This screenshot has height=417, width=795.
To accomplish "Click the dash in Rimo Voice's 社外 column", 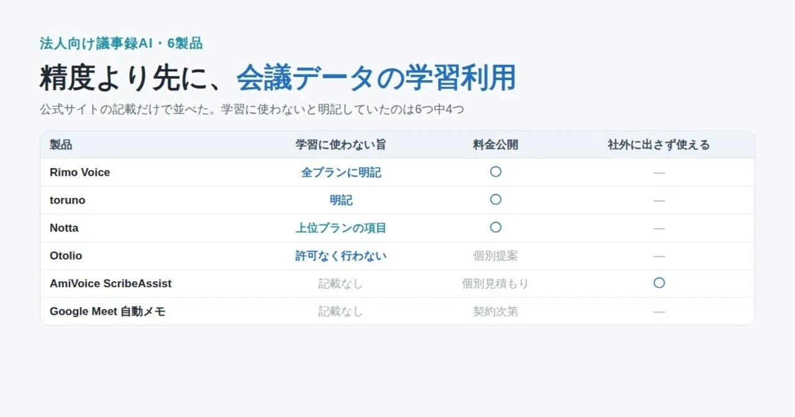I will pyautogui.click(x=659, y=173).
